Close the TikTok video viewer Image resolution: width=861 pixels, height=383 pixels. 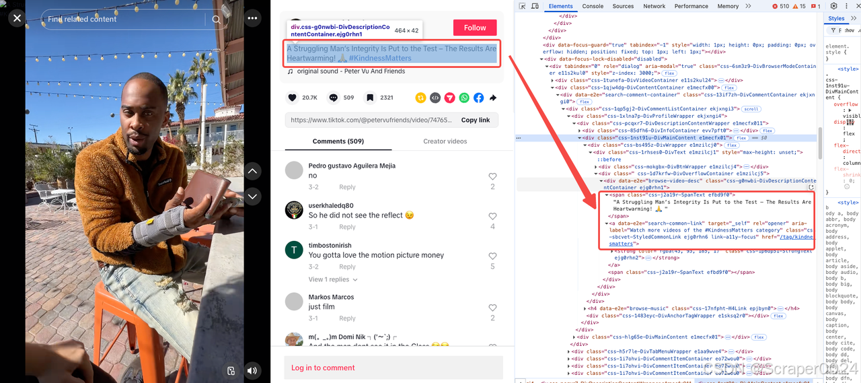(17, 18)
